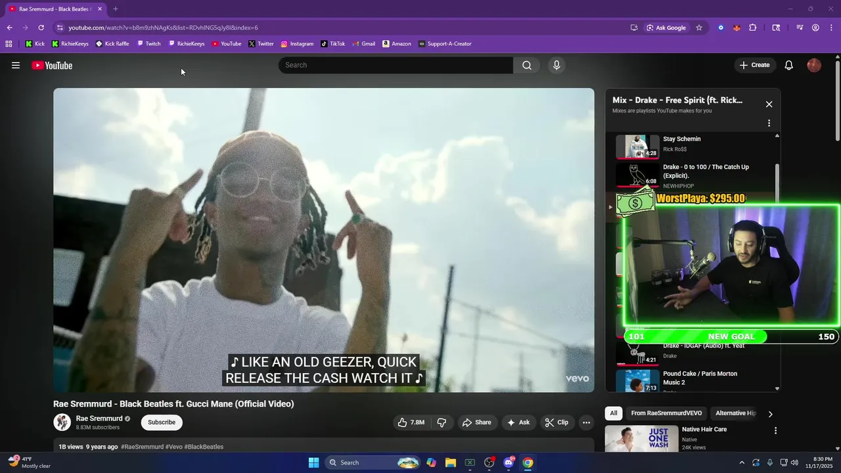
Task: Open Windows Start menu
Action: click(x=313, y=462)
